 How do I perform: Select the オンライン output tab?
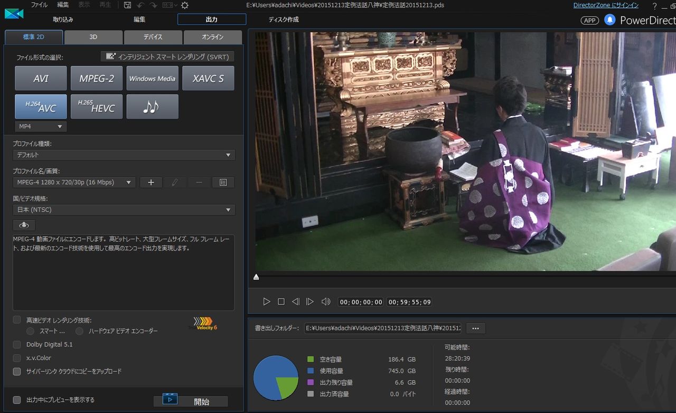pos(213,37)
